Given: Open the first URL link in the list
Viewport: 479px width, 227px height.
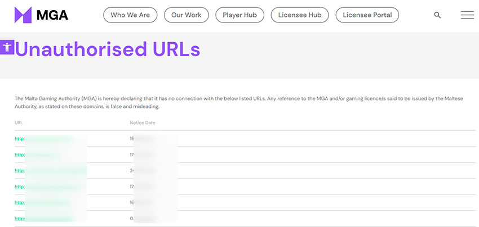Looking at the screenshot, I should click(44, 139).
